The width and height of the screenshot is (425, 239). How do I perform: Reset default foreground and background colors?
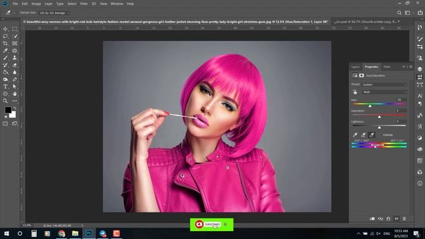pos(6,117)
